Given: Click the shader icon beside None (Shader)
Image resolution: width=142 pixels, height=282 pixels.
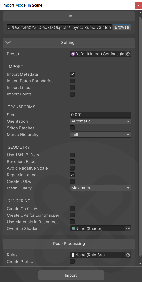Looking at the screenshot, I should pyautogui.click(x=73, y=228).
